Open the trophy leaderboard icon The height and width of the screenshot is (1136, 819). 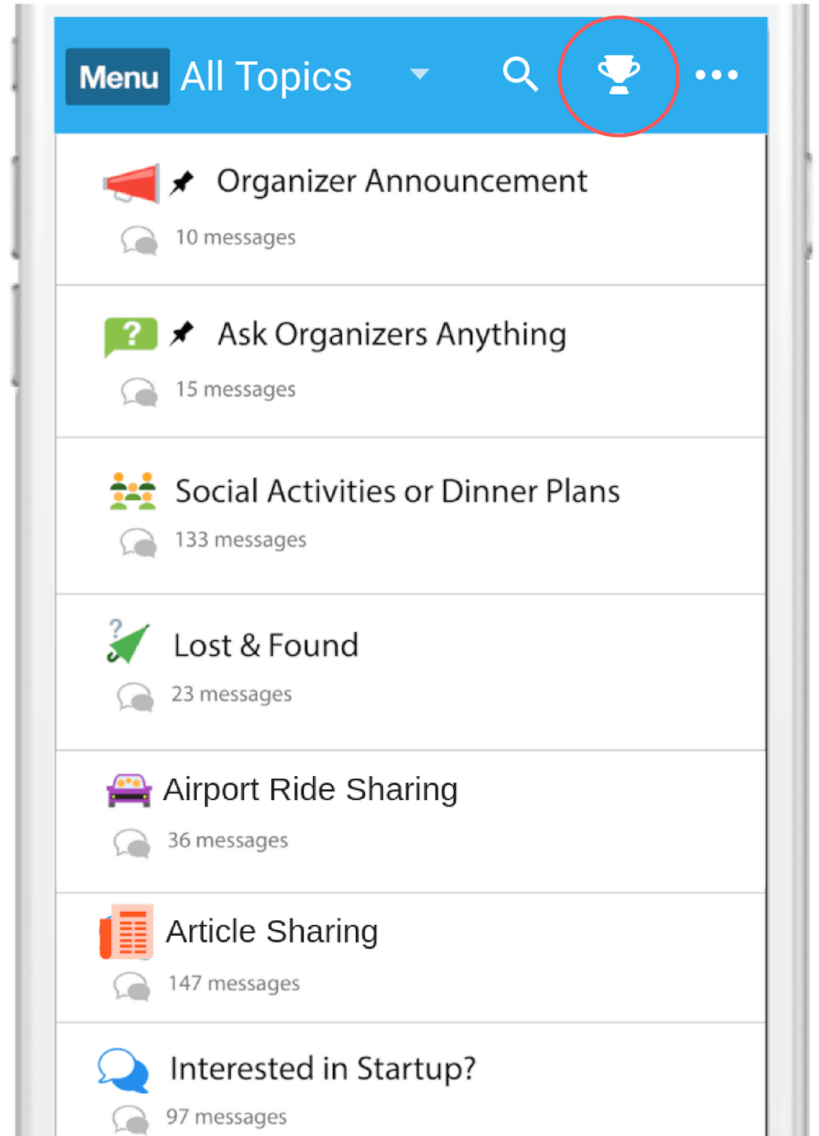tap(618, 75)
